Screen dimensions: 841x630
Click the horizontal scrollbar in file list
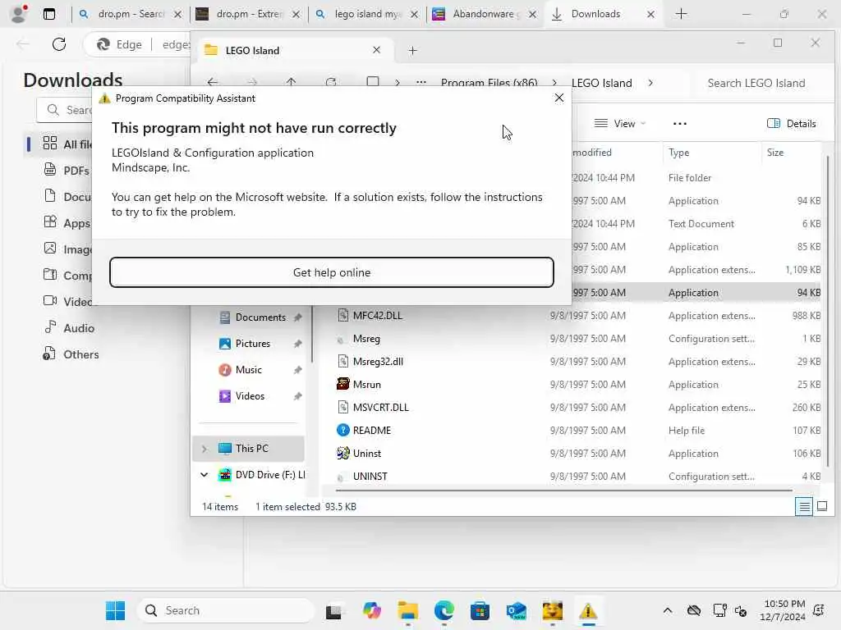click(563, 490)
